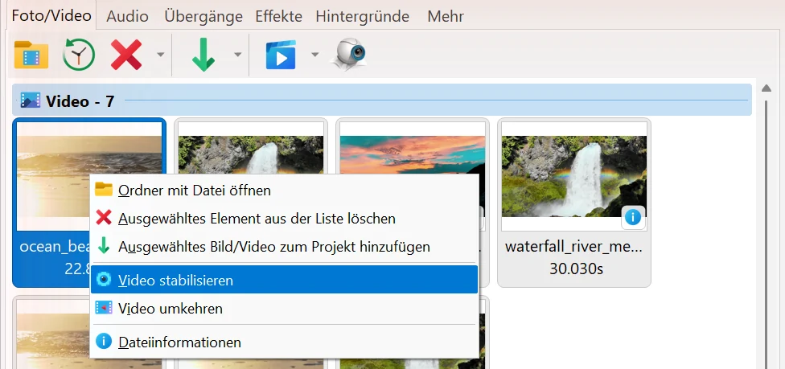
Task: Switch to the Audio tab
Action: pyautogui.click(x=127, y=17)
